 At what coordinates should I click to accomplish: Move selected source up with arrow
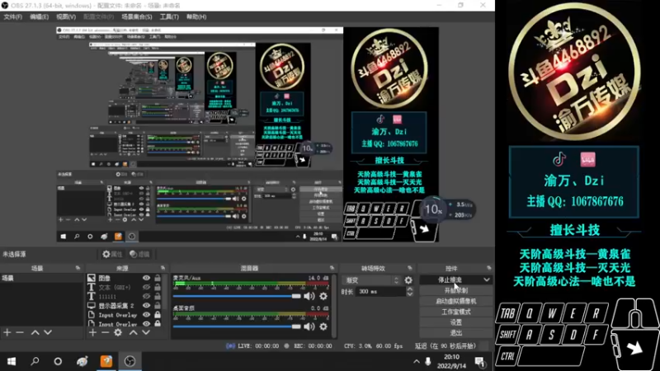133,332
